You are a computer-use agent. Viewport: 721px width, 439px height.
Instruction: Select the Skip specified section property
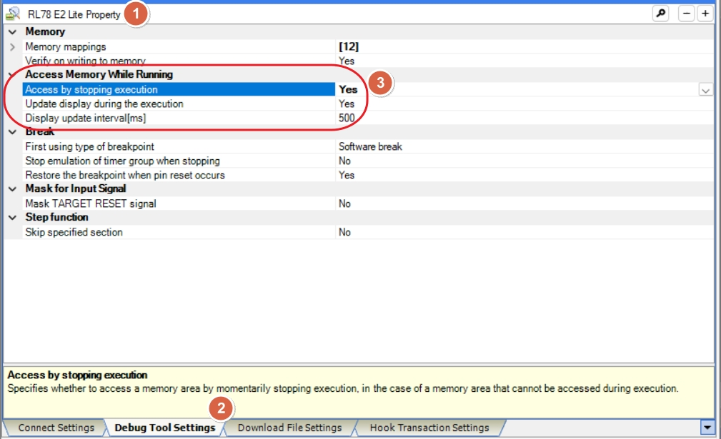(74, 232)
